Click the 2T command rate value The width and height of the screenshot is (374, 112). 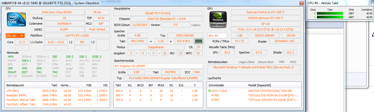point(199,47)
